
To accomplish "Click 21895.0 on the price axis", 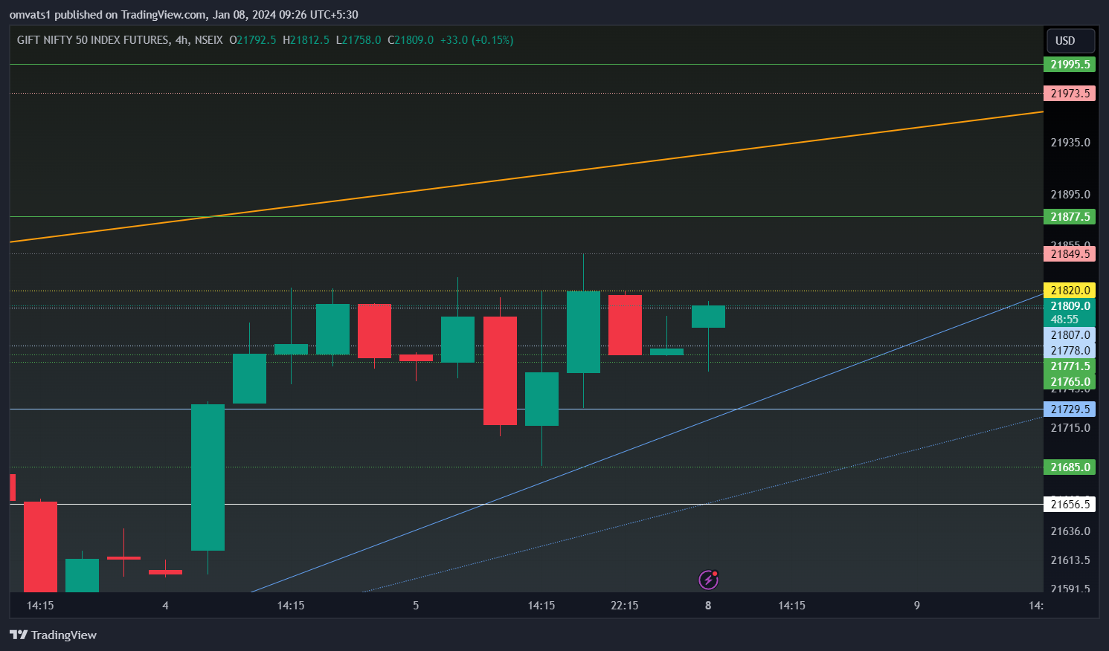I will click(1070, 195).
